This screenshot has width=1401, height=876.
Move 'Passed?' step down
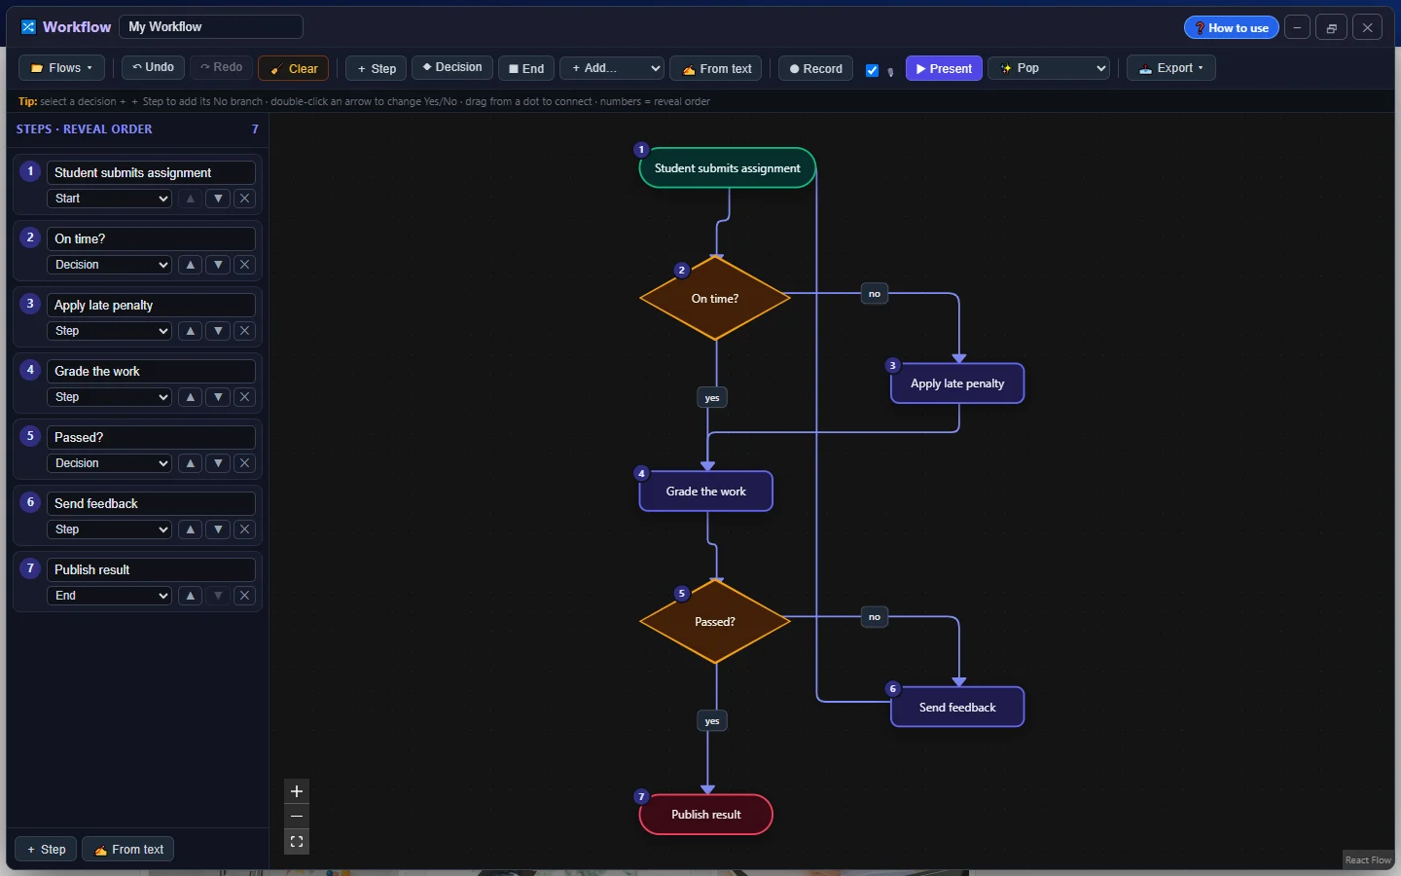coord(218,463)
